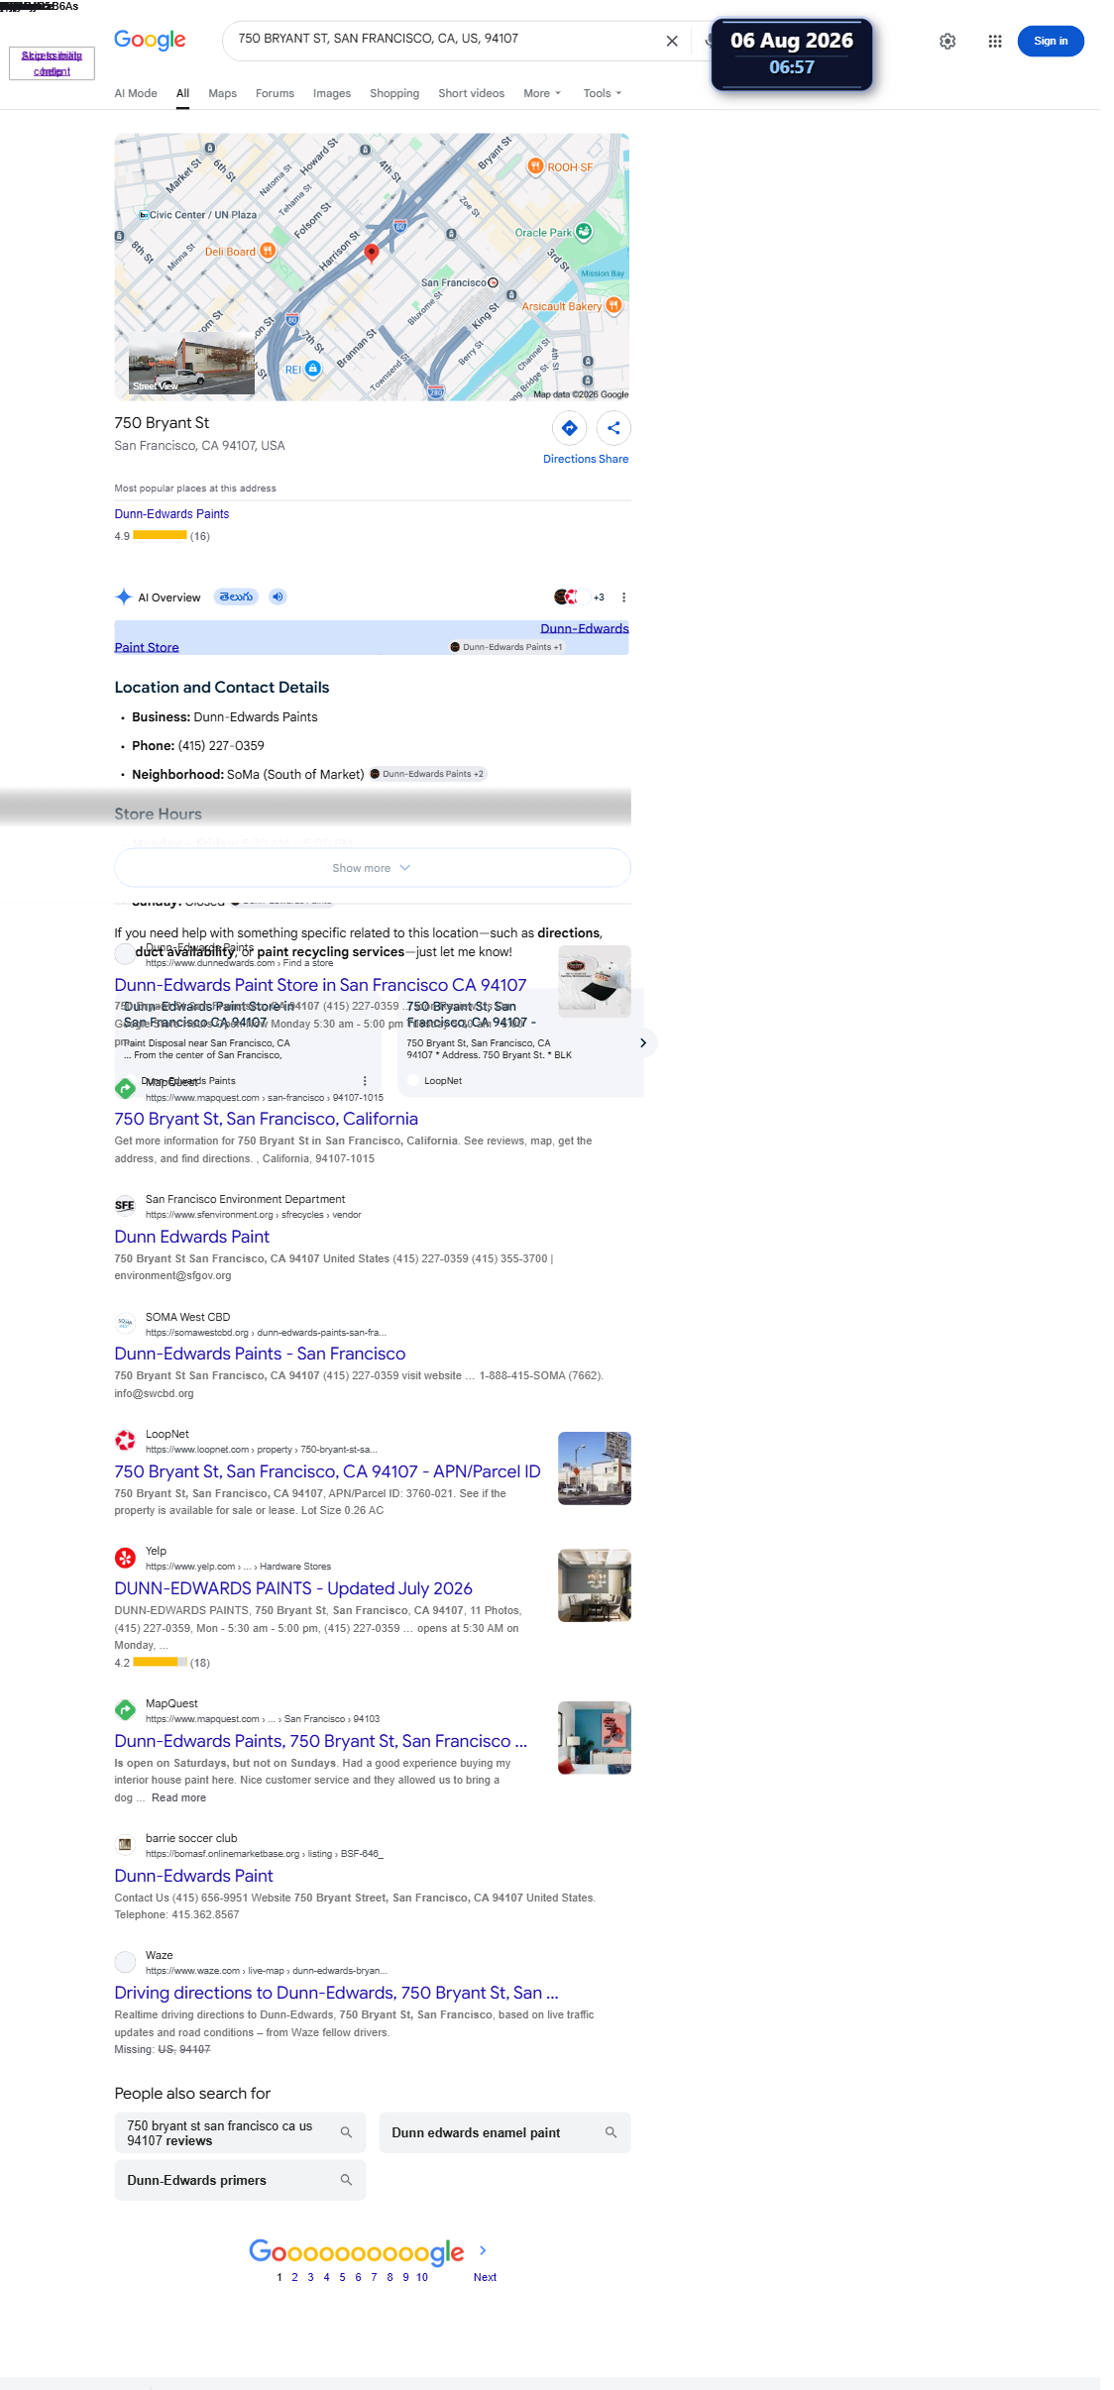Click the SOMA West CBD favicon

(125, 1323)
